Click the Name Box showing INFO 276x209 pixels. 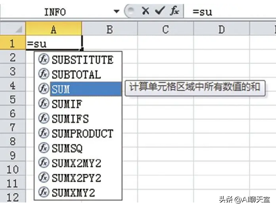coord(54,12)
